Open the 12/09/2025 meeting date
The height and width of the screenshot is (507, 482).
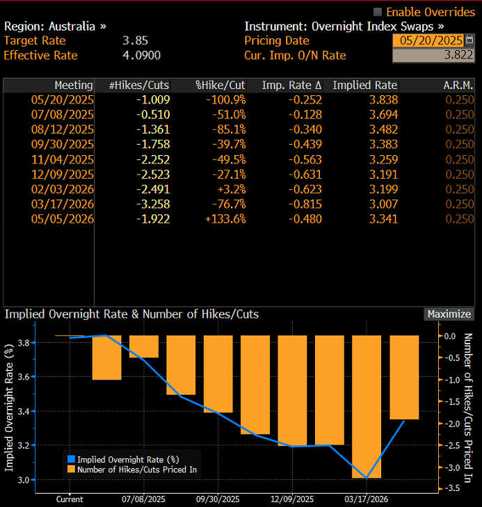click(x=62, y=174)
